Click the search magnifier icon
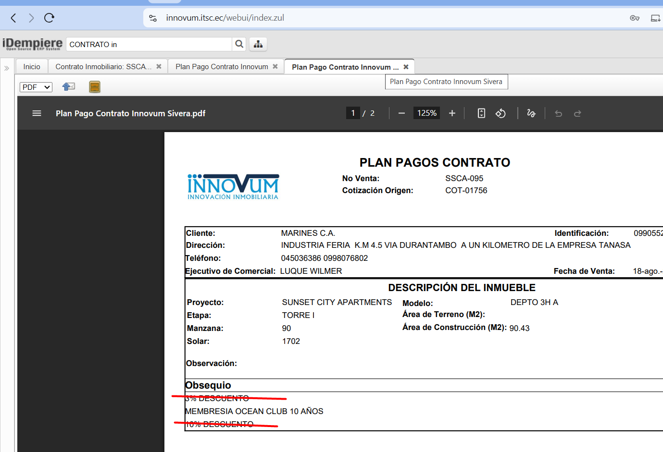 (239, 44)
